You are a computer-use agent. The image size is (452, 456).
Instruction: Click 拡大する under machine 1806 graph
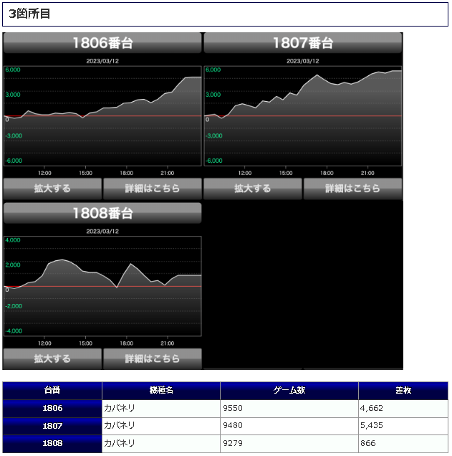pos(52,189)
